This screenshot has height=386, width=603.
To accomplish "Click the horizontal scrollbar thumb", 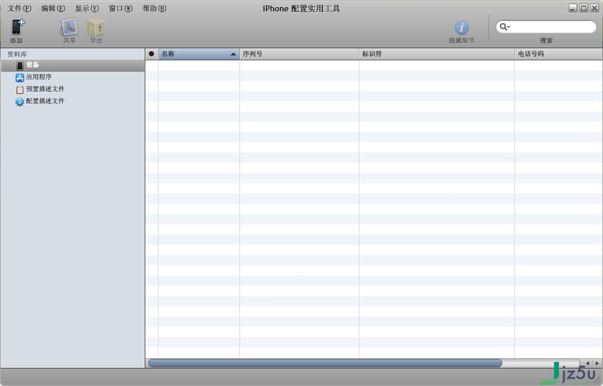I will (x=325, y=363).
